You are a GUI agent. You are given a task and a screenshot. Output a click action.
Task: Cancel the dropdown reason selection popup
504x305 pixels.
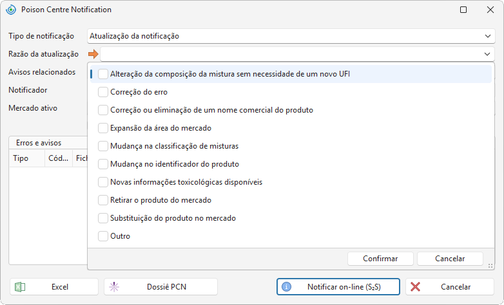tap(450, 259)
